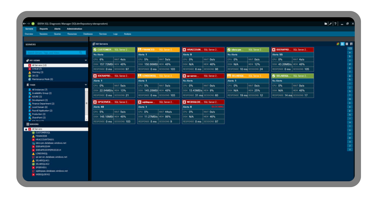This screenshot has width=377, height=200.
Task: Click the Servers list header icon
Action: pos(27,124)
